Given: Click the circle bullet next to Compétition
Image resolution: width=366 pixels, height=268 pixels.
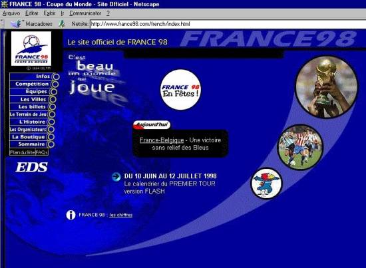Looking at the screenshot, I should (x=55, y=84).
